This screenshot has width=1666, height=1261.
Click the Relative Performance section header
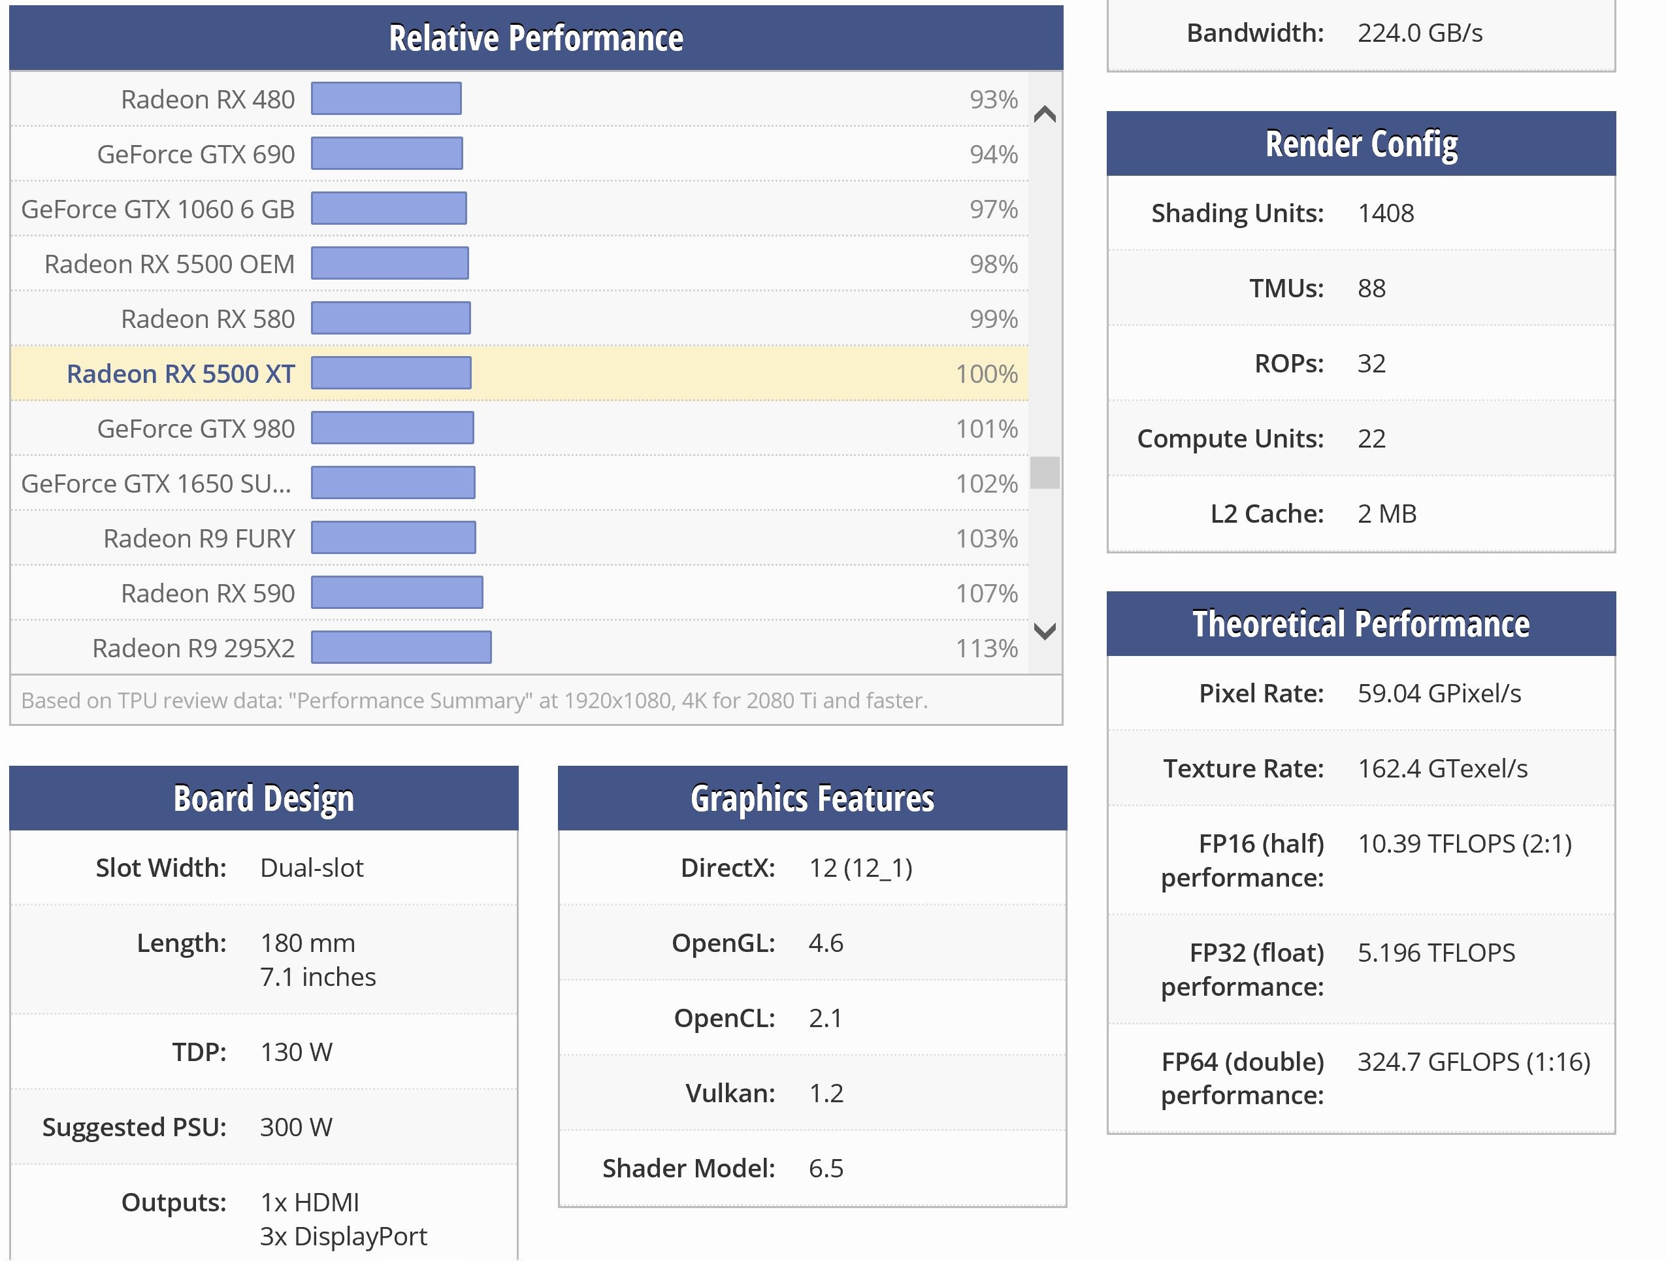coord(536,38)
